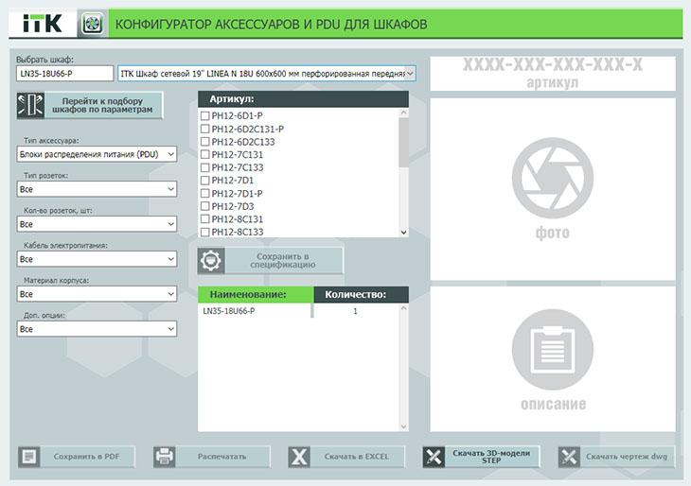691x486 pixels.
Task: Click Перейти к подбору шкафов по параметрам
Action: 90,105
